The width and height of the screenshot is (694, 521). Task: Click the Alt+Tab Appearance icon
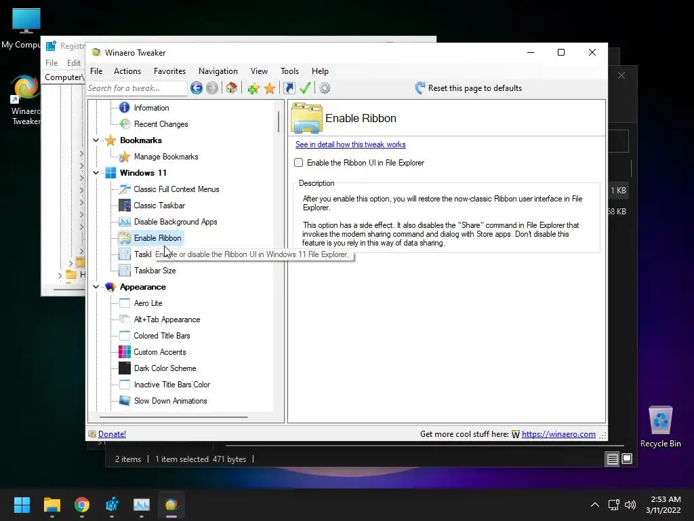coord(125,320)
